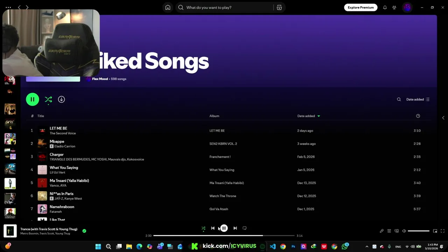Select the Namehraboon cover thumbnail
Image resolution: width=448 pixels, height=252 pixels.
[42, 209]
